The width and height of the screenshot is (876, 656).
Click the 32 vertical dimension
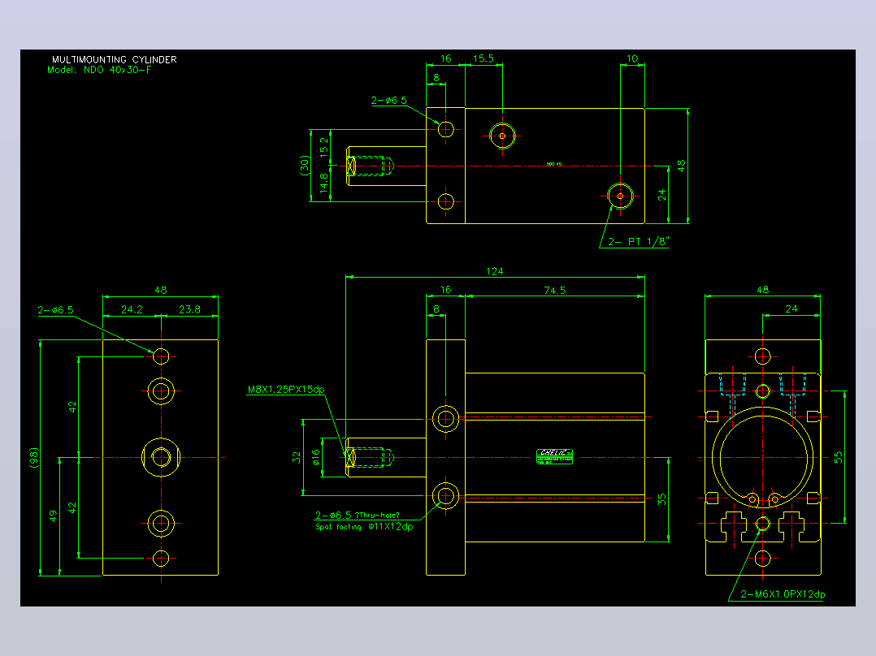click(x=297, y=457)
